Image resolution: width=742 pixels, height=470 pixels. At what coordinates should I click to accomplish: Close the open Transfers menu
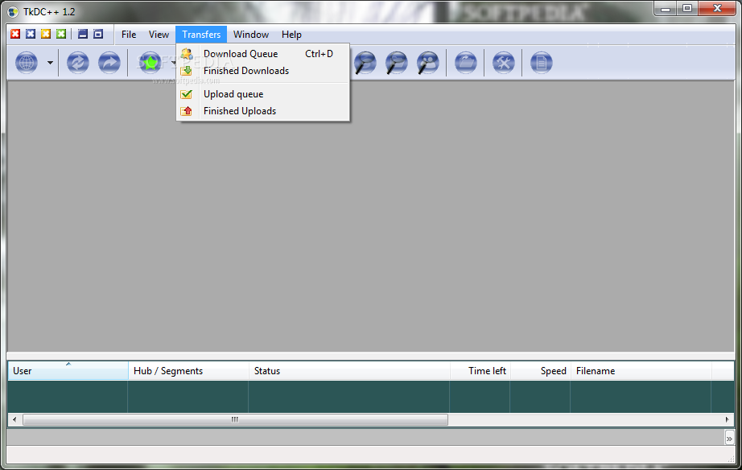point(201,35)
